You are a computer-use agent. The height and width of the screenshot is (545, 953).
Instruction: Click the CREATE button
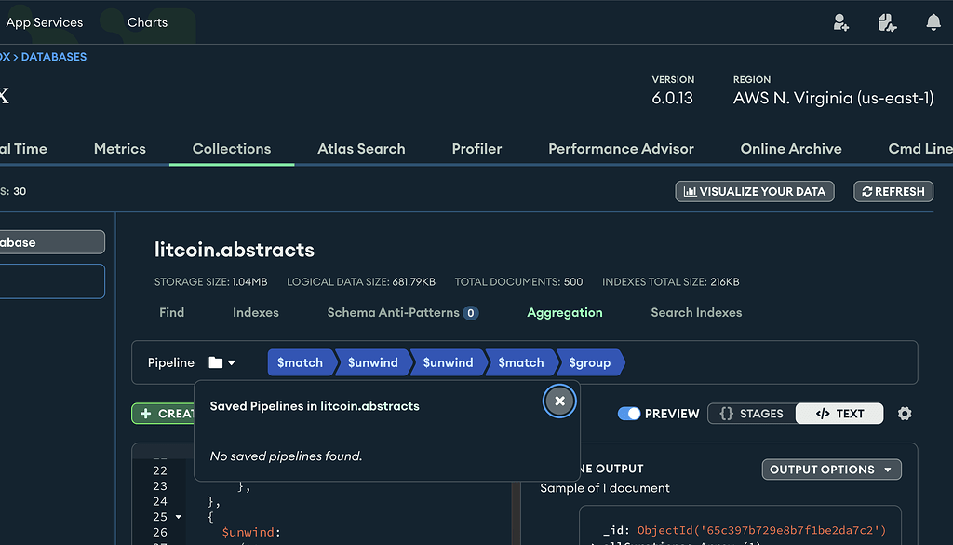[x=166, y=413]
